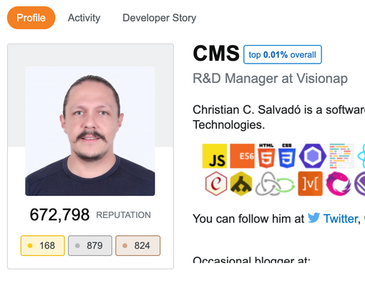Viewport: 365px width, 286px height.
Task: Click the pink RxJS icon
Action: tap(338, 184)
